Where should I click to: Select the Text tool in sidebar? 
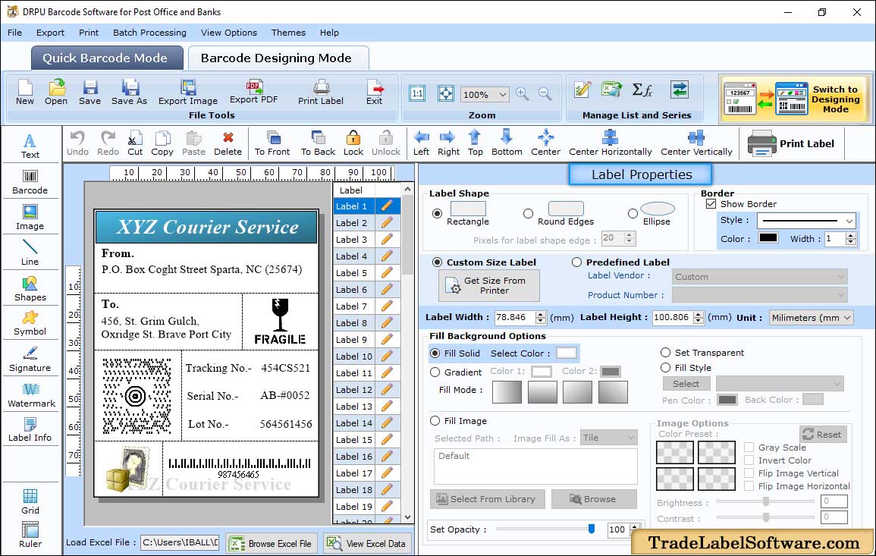[x=30, y=146]
